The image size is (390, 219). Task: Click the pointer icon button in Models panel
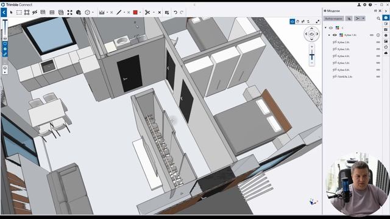click(349, 19)
